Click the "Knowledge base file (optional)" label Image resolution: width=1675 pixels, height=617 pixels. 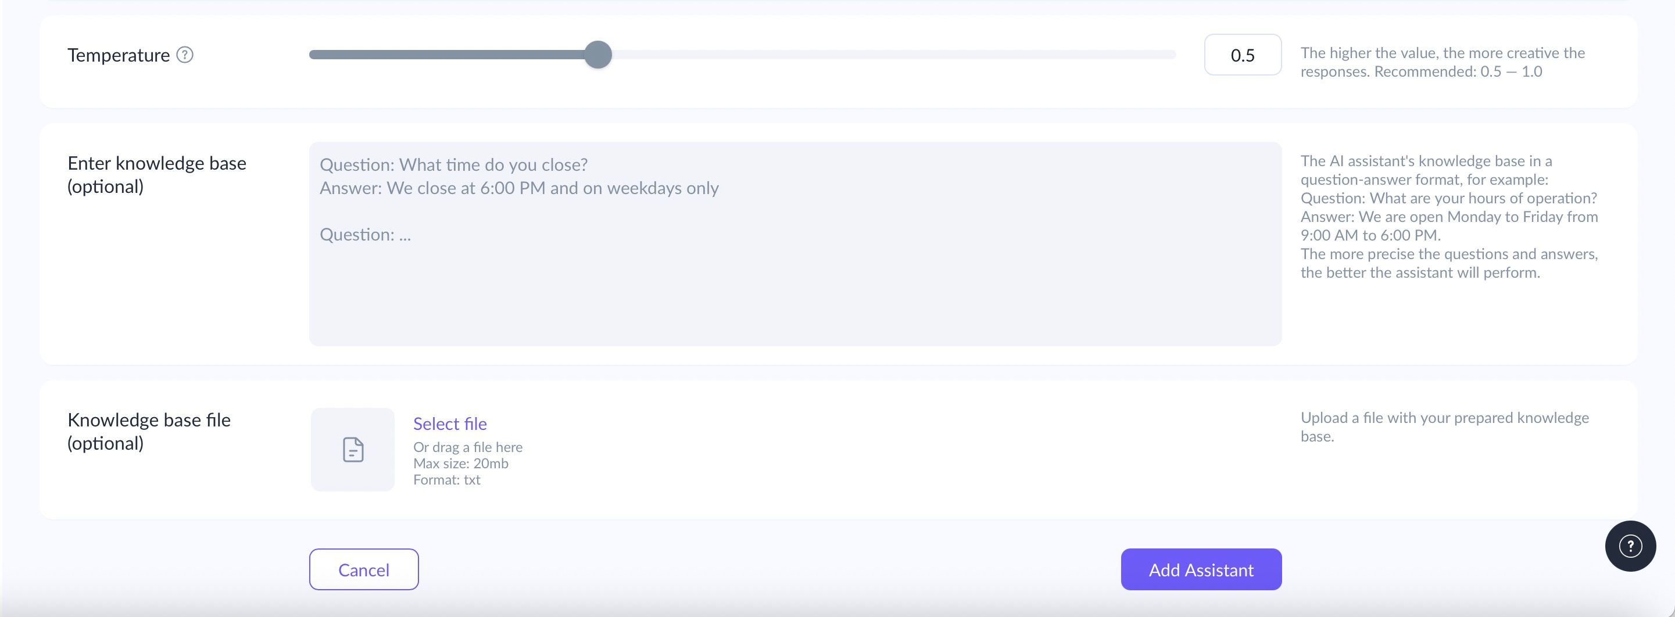tap(149, 431)
